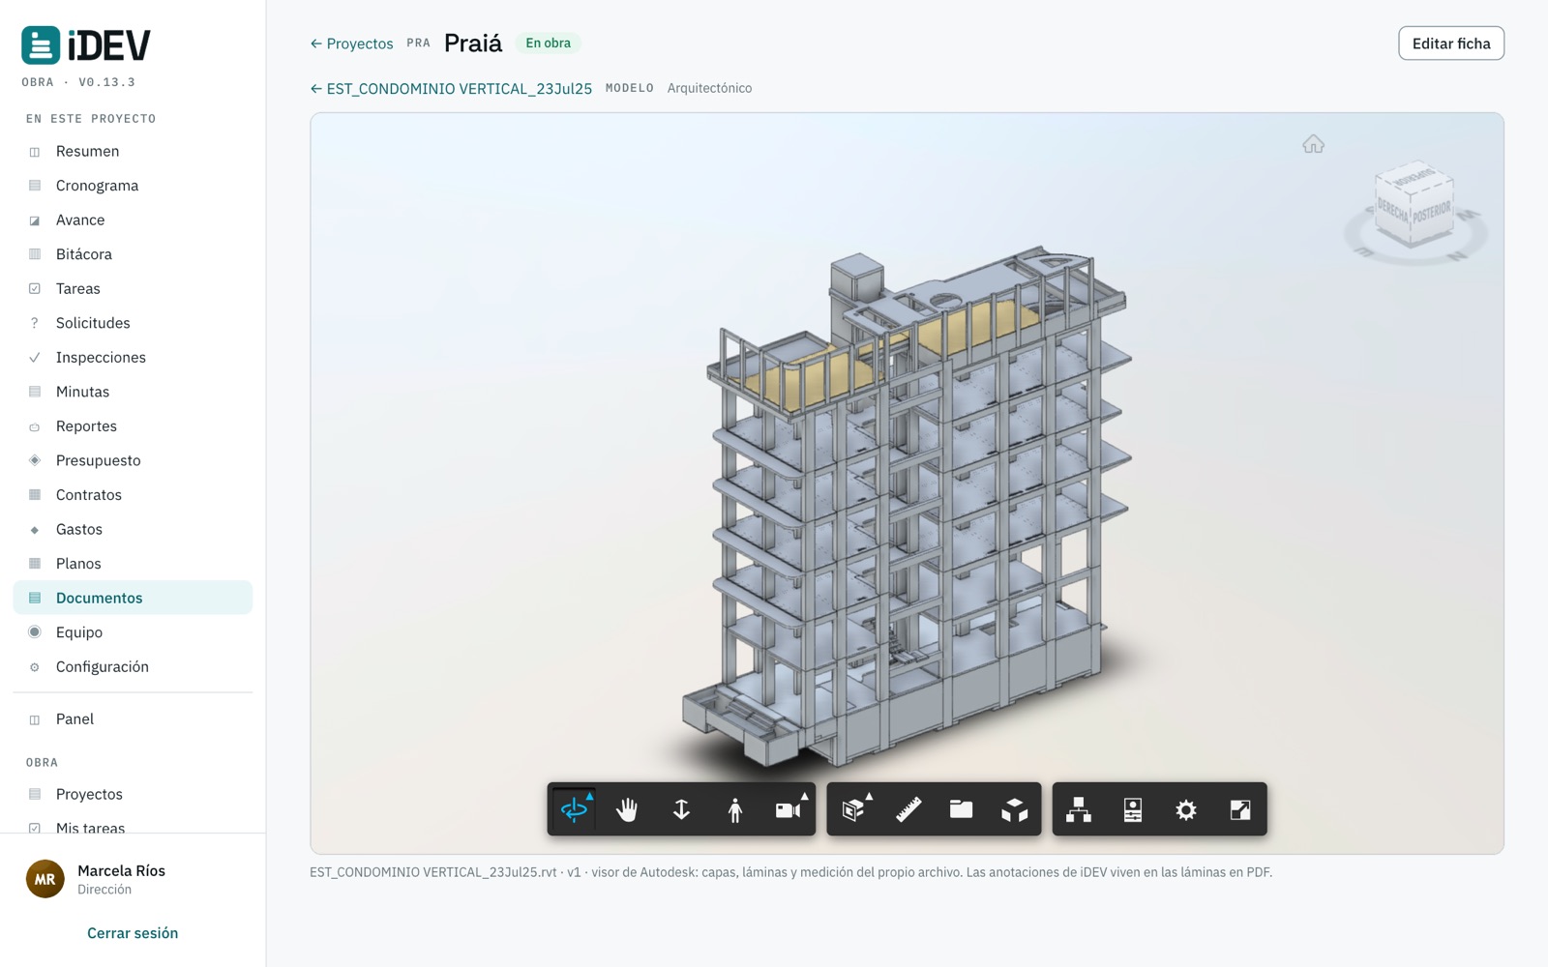Click the iDEV logo
This screenshot has width=1548, height=967.
click(86, 44)
